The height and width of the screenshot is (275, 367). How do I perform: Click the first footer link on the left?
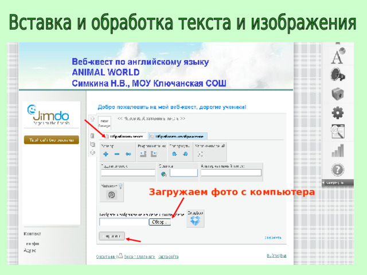[x=106, y=257]
